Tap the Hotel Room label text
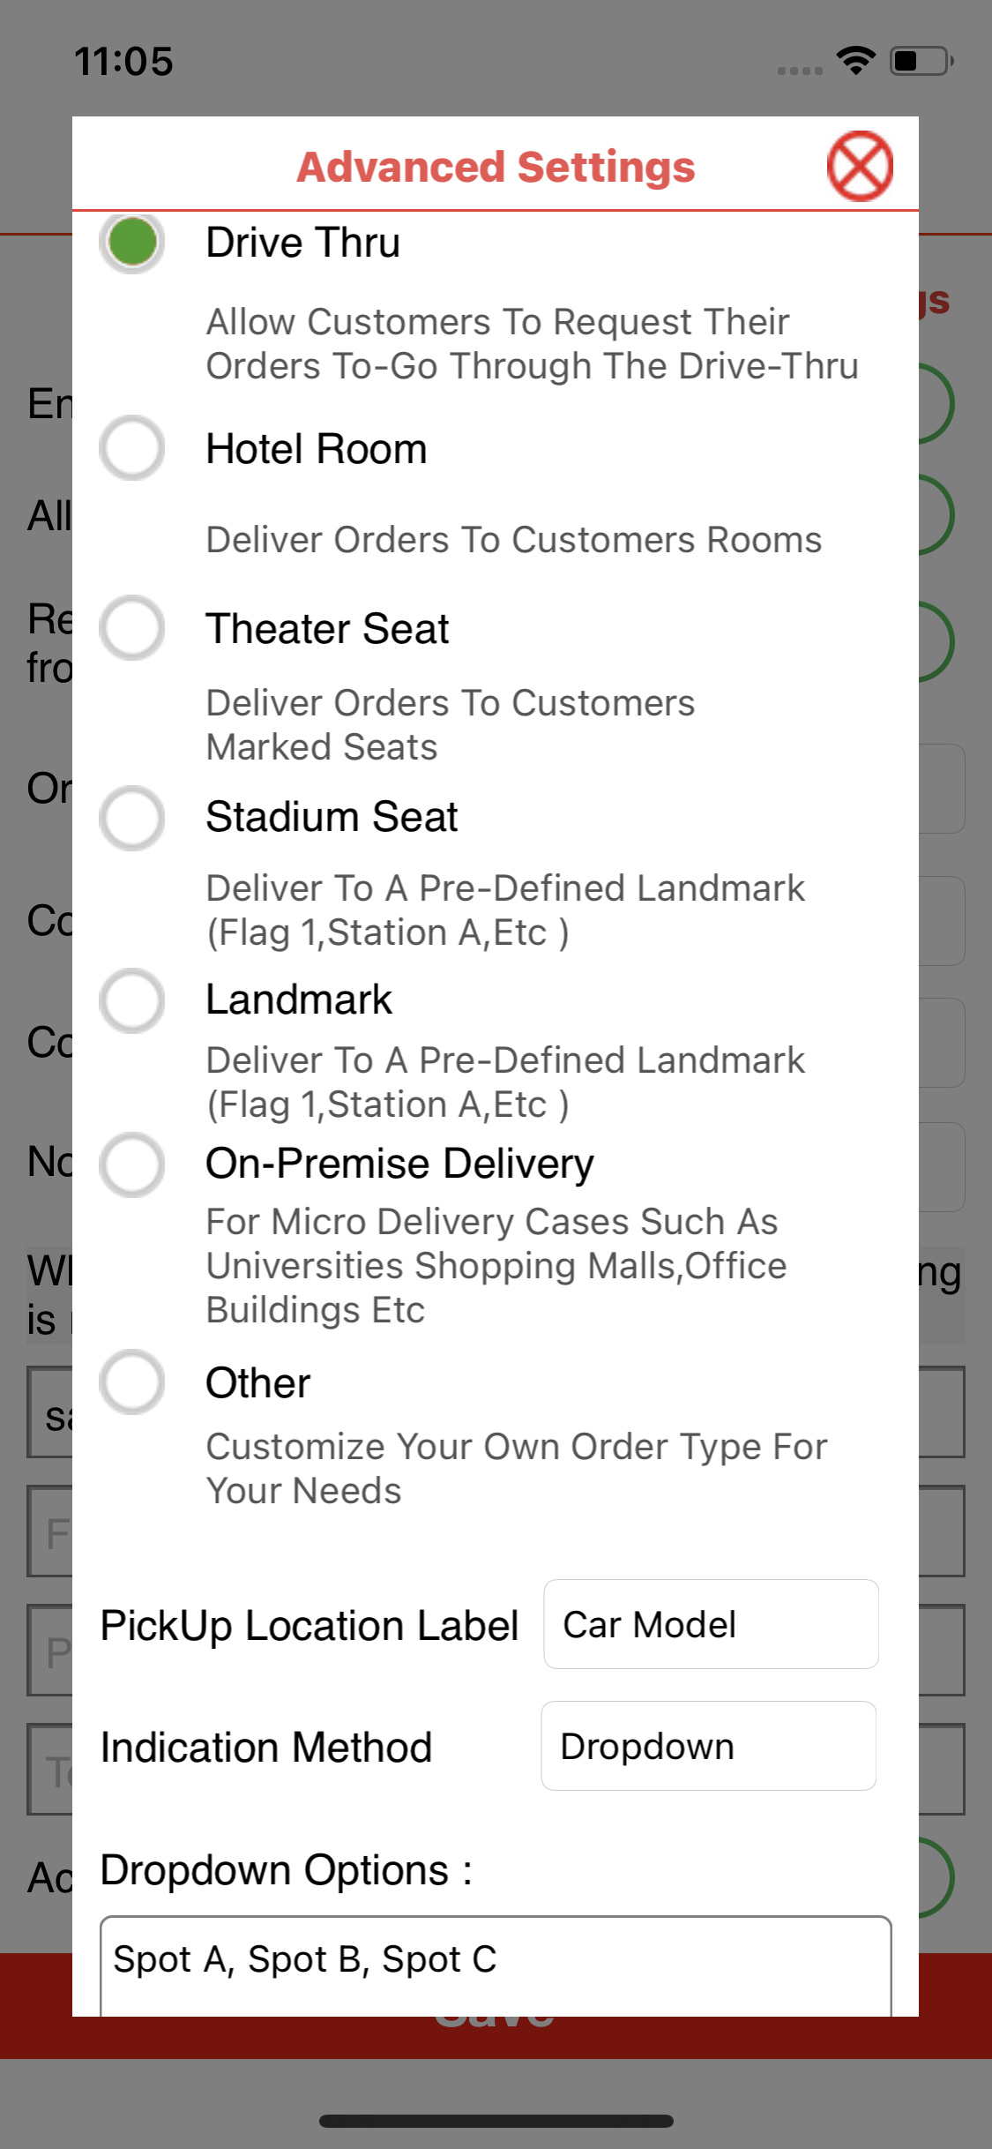Viewport: 992px width, 2149px height. [316, 449]
